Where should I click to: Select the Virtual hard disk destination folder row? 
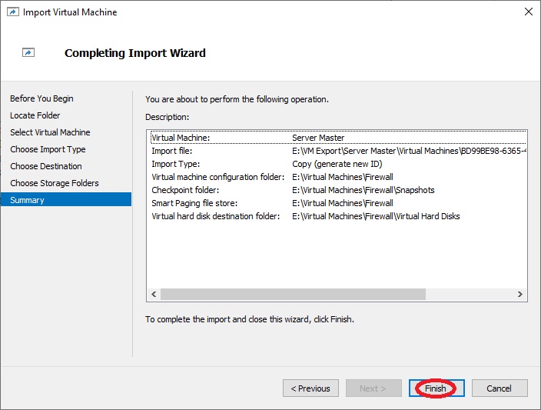pos(338,216)
